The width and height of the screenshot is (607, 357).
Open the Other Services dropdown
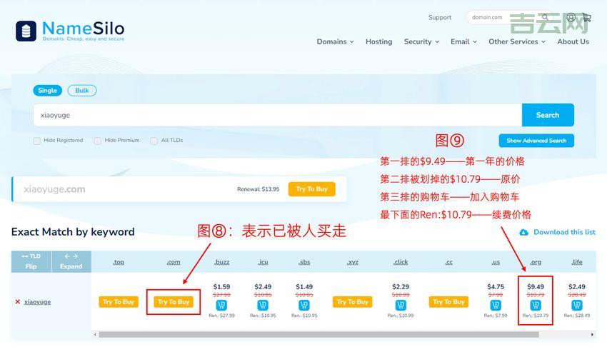pyautogui.click(x=516, y=41)
